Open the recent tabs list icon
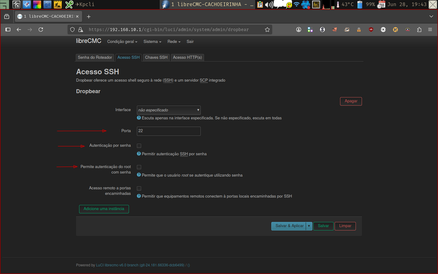438x274 pixels. point(7,17)
